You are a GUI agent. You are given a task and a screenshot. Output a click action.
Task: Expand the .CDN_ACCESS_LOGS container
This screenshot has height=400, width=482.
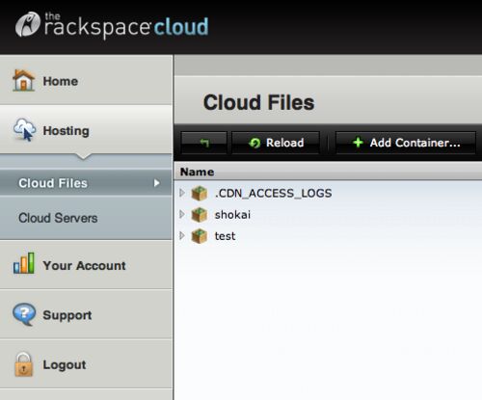(x=182, y=193)
